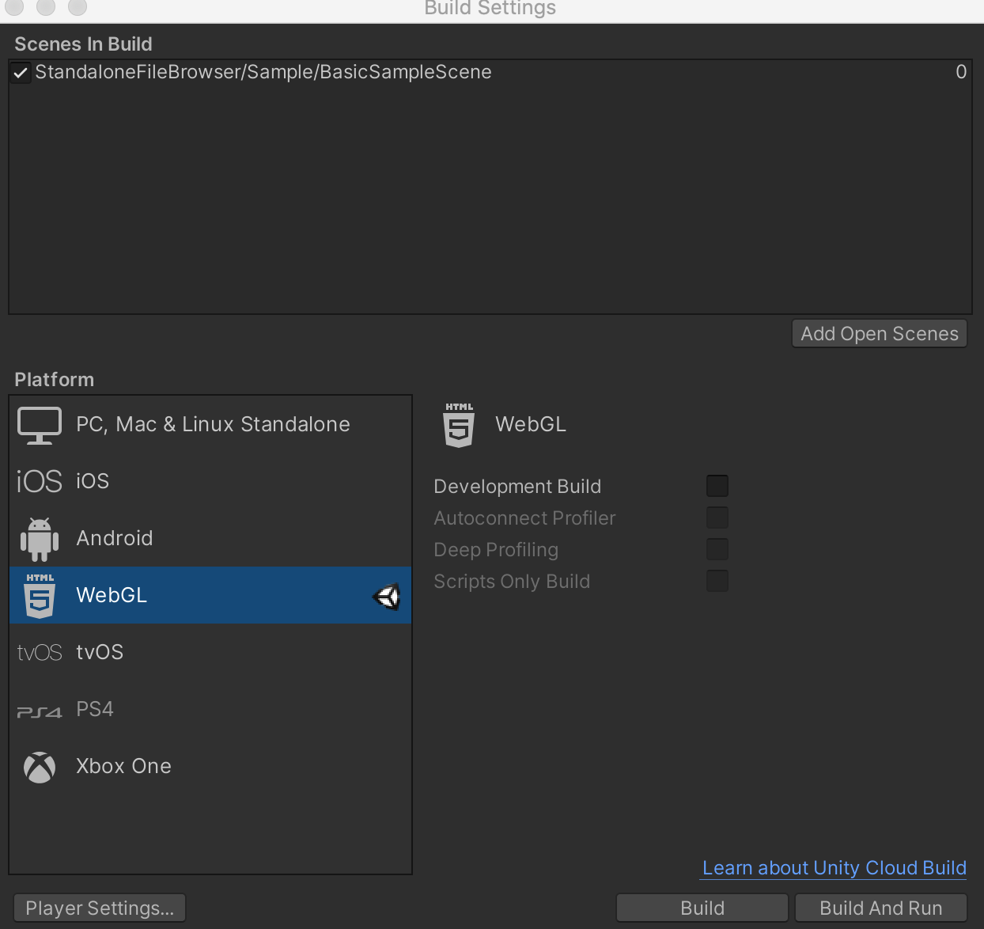Select the PC, Mac & Linux Standalone platform label

[213, 425]
